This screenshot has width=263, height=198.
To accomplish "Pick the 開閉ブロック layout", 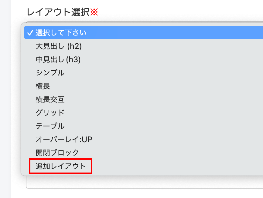I will (x=57, y=153).
